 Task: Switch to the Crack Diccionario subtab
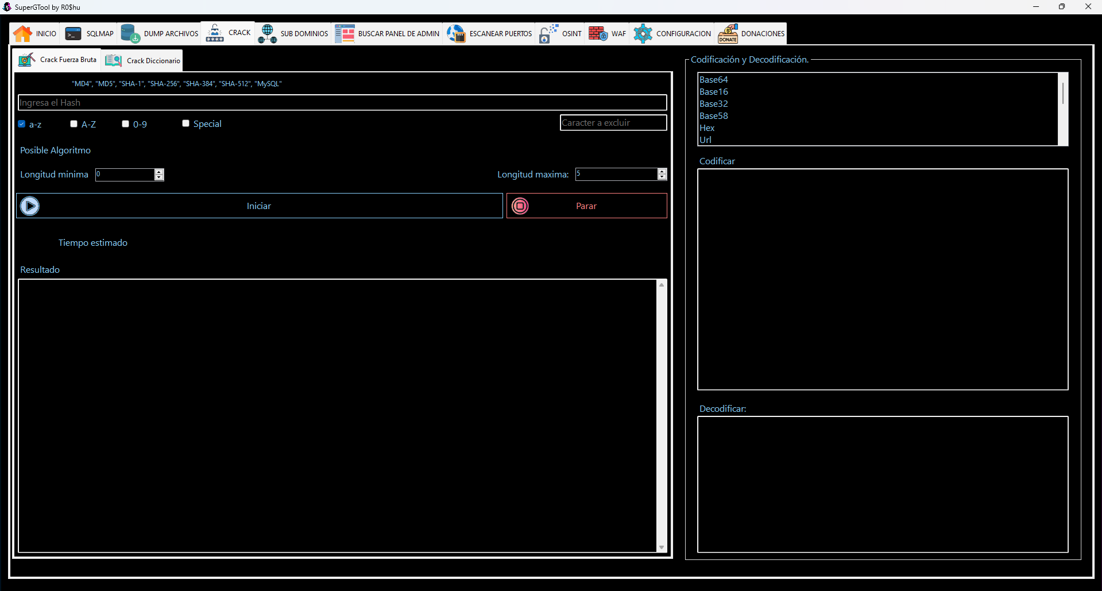click(142, 60)
